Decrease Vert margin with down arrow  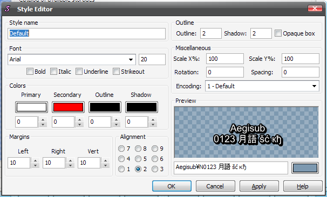[x=105, y=165]
